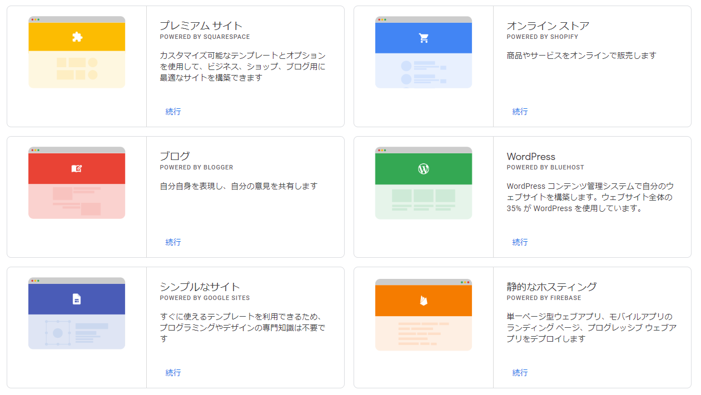Click 続行 under 静的なホスティング
The height and width of the screenshot is (395, 701).
click(520, 373)
